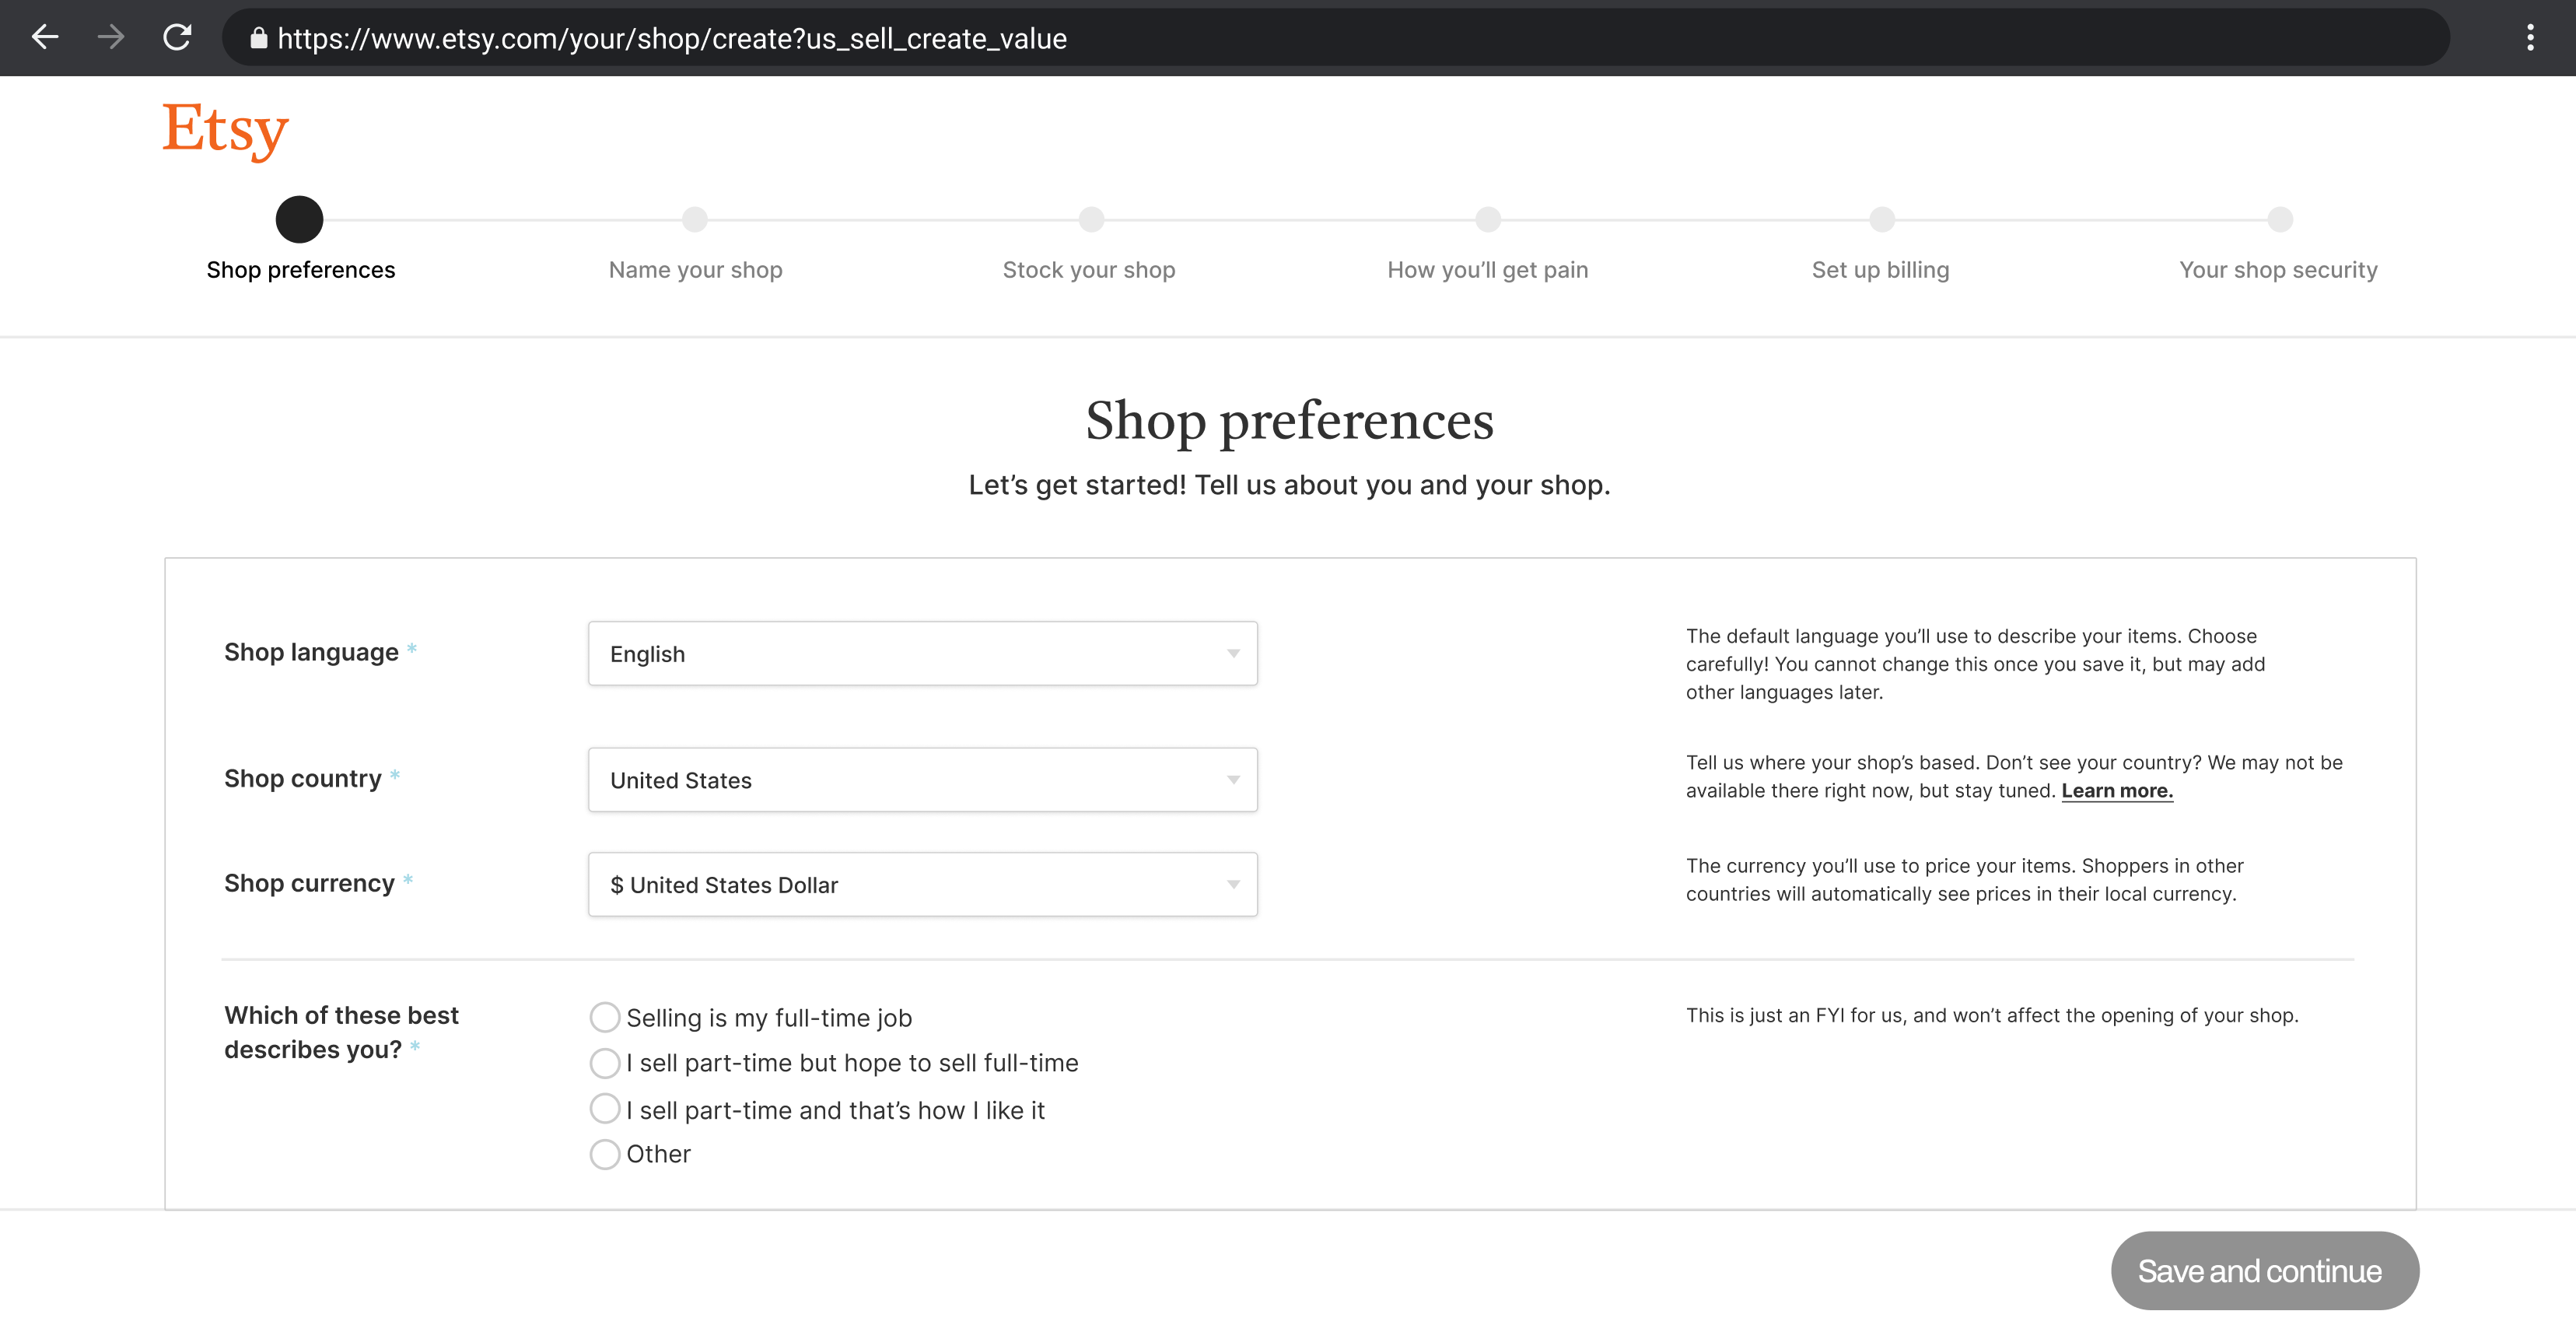Select the How you'll get paid step dot
This screenshot has width=2576, height=1332.
(x=1488, y=219)
